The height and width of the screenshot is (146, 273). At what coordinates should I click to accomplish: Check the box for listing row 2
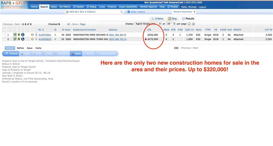point(4,39)
